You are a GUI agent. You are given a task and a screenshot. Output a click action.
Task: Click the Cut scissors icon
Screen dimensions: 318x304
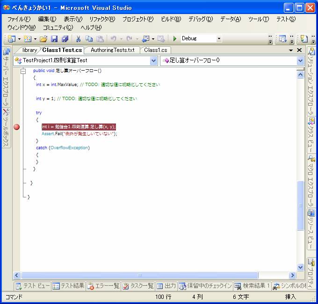pos(79,39)
